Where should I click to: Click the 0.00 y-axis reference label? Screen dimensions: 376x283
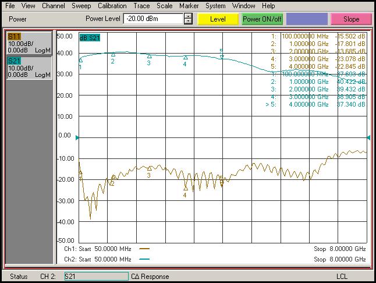pos(65,135)
